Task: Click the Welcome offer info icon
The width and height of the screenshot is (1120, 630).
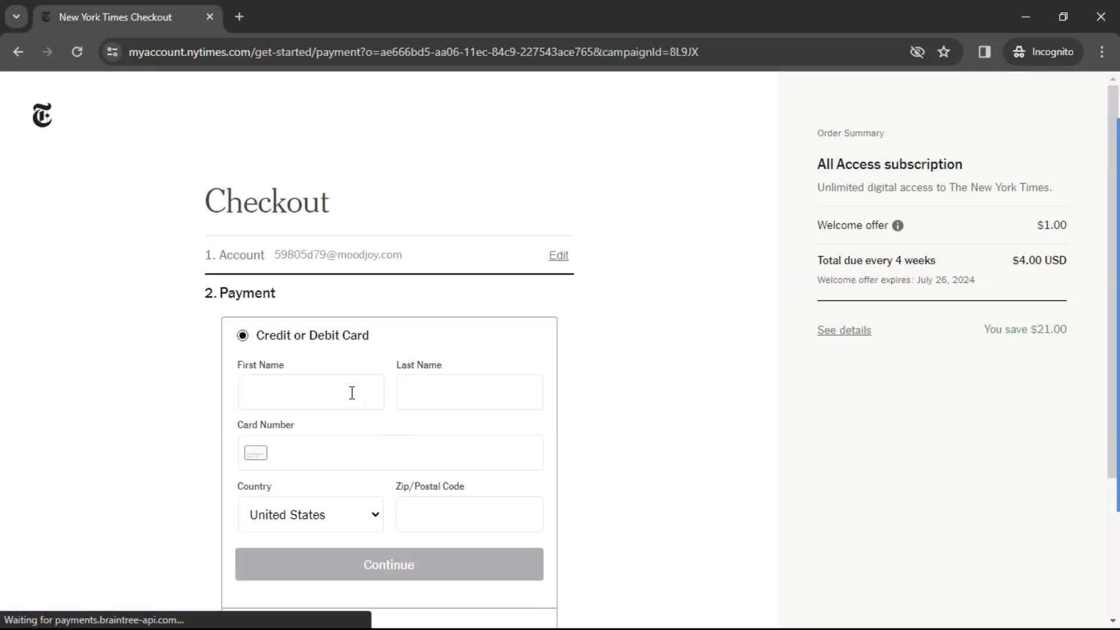Action: 898,226
